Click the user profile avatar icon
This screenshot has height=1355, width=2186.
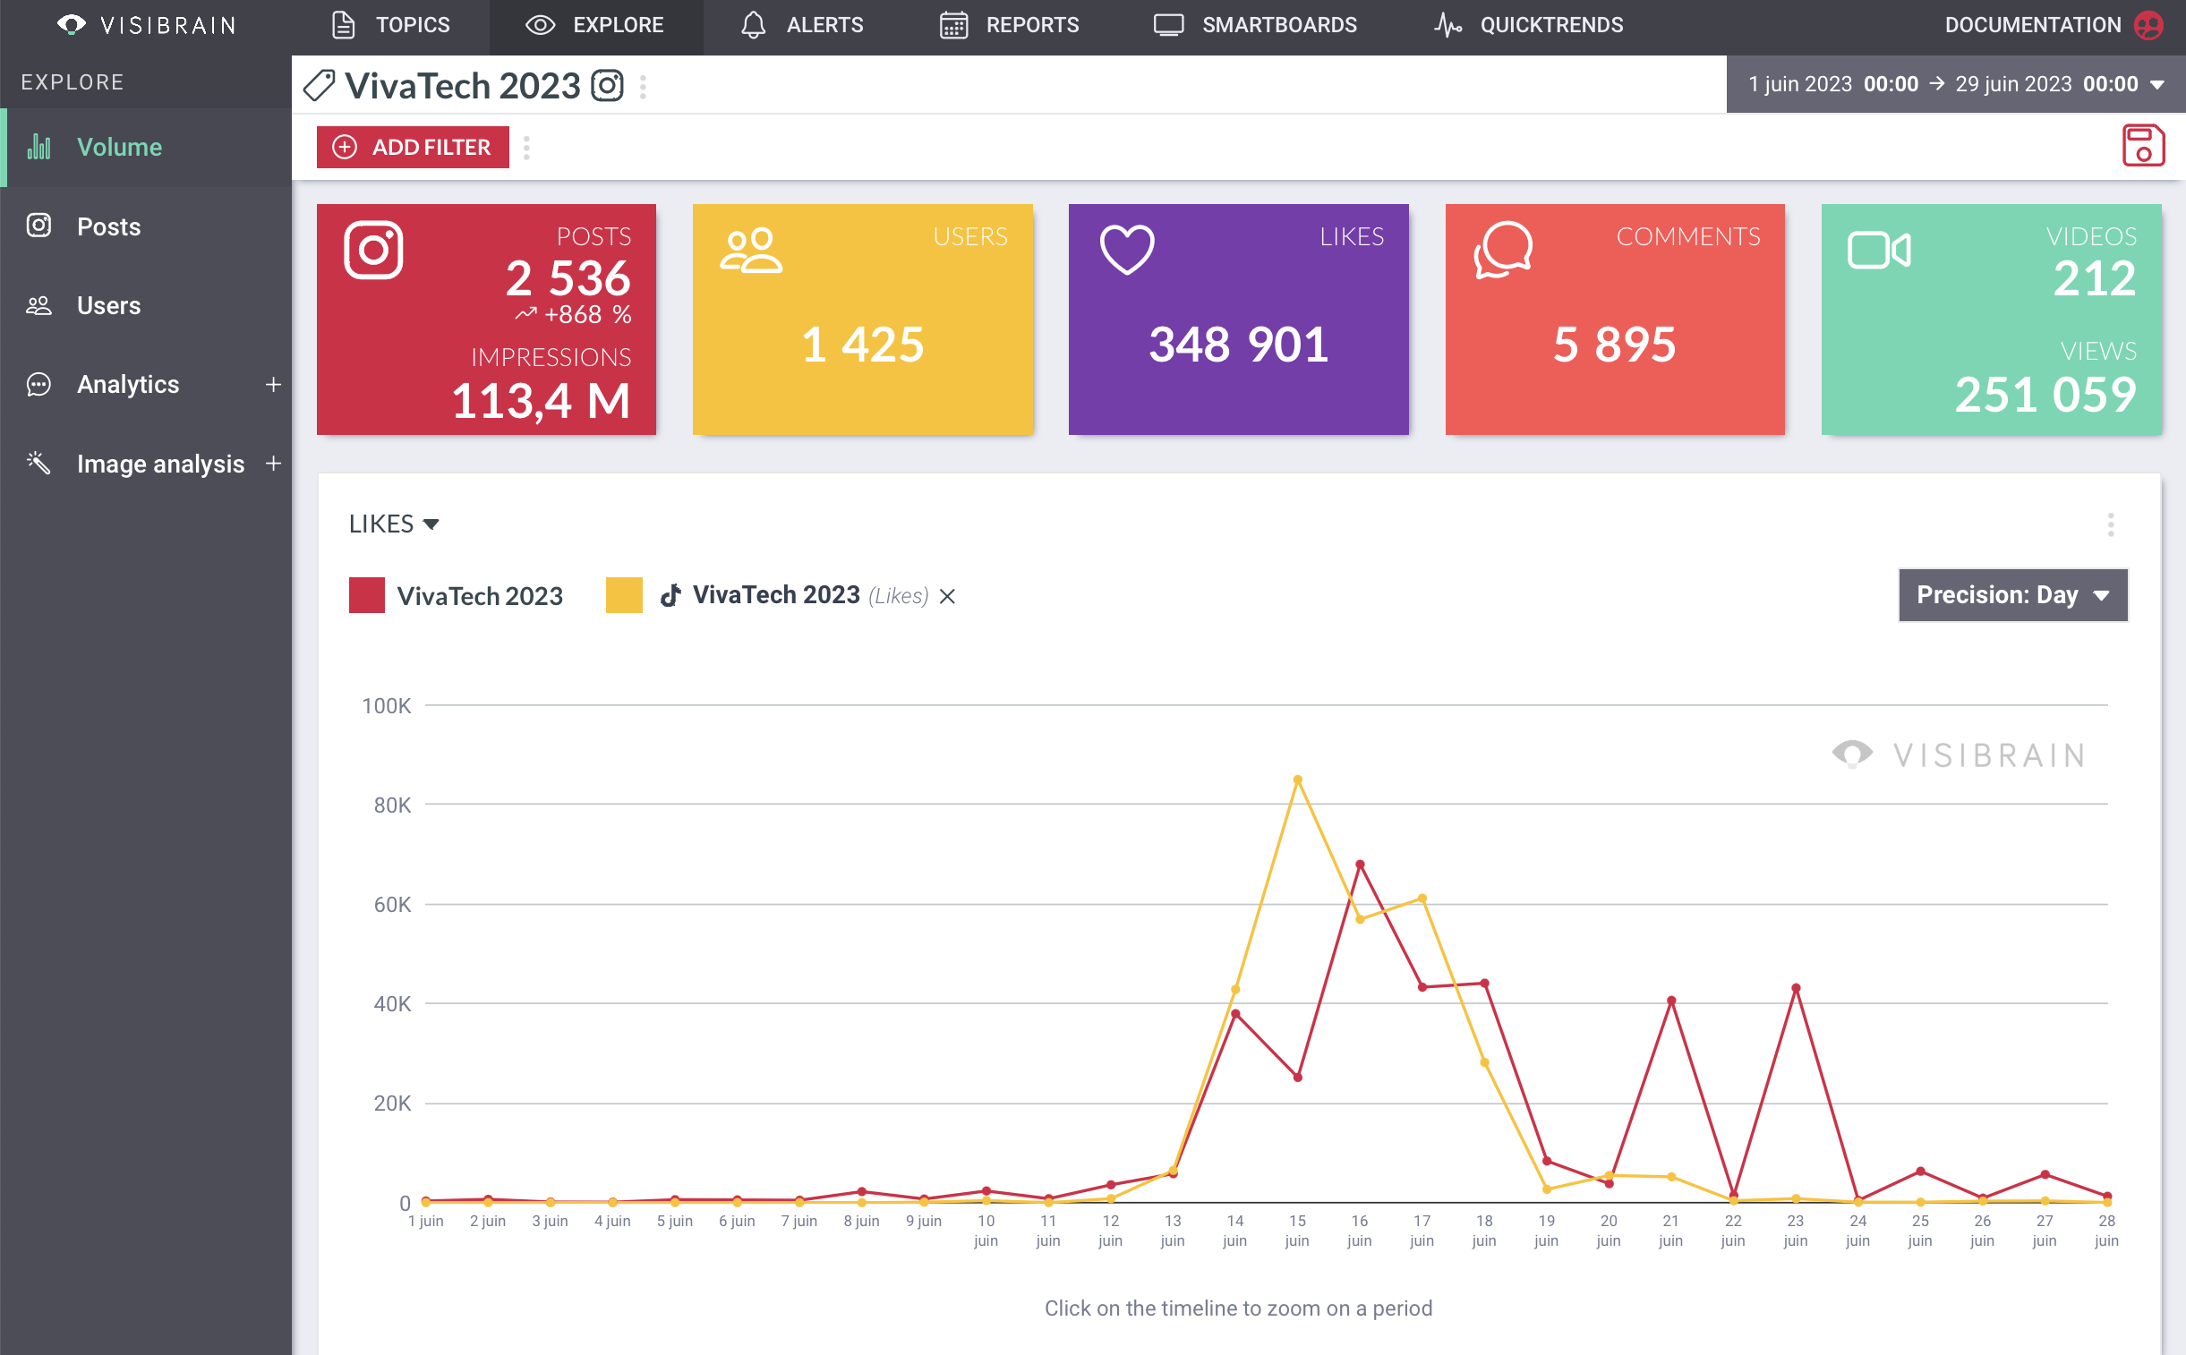click(x=2148, y=25)
